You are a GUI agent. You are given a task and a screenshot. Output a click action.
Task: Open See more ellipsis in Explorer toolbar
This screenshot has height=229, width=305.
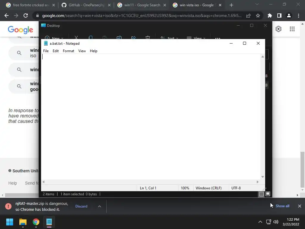[x=218, y=38]
